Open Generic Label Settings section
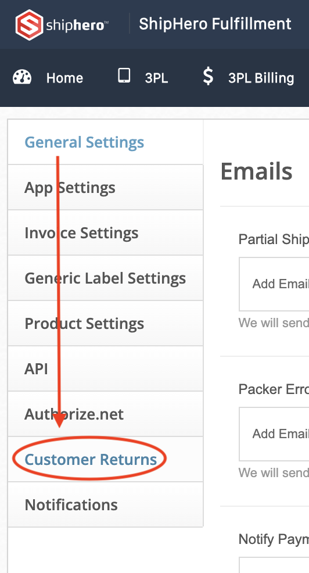This screenshot has height=573, width=309. pyautogui.click(x=105, y=278)
